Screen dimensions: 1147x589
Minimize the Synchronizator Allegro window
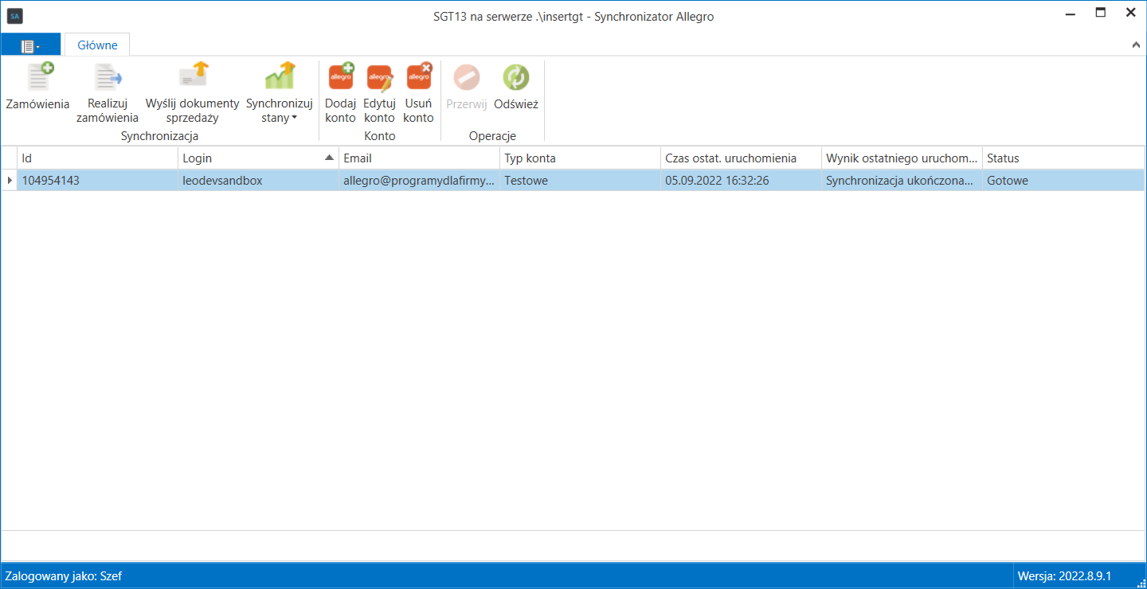(1071, 13)
